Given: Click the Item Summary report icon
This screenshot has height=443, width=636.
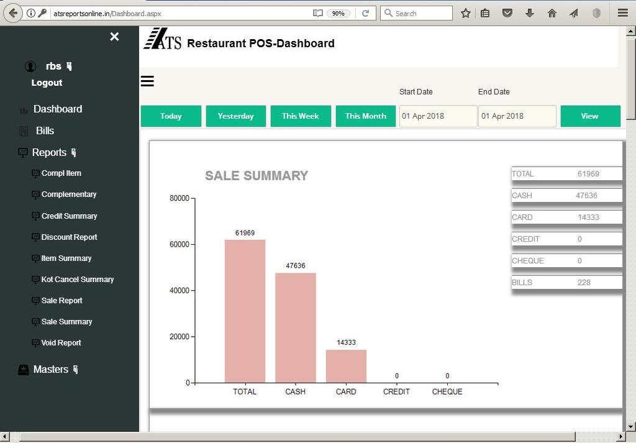Looking at the screenshot, I should pos(35,258).
